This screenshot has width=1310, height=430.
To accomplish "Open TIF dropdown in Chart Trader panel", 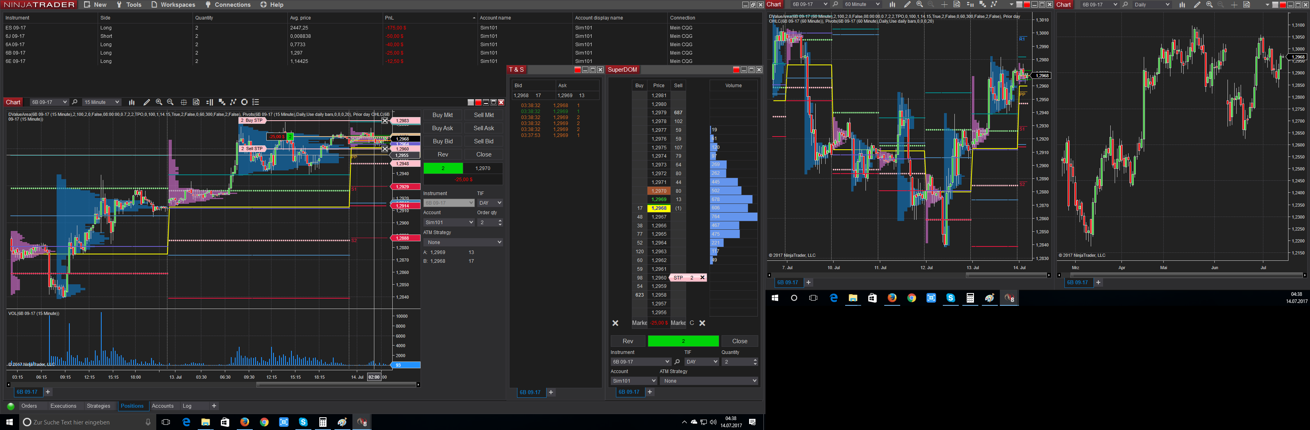I will [490, 203].
